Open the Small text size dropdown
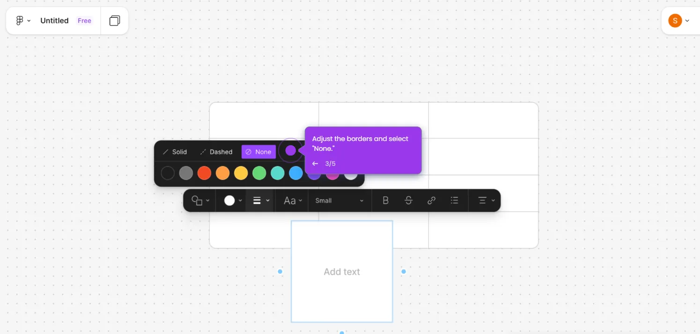Viewport: 700px width, 334px height. pos(339,200)
